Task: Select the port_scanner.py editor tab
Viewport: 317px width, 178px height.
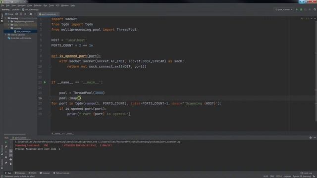Action: tap(49, 14)
